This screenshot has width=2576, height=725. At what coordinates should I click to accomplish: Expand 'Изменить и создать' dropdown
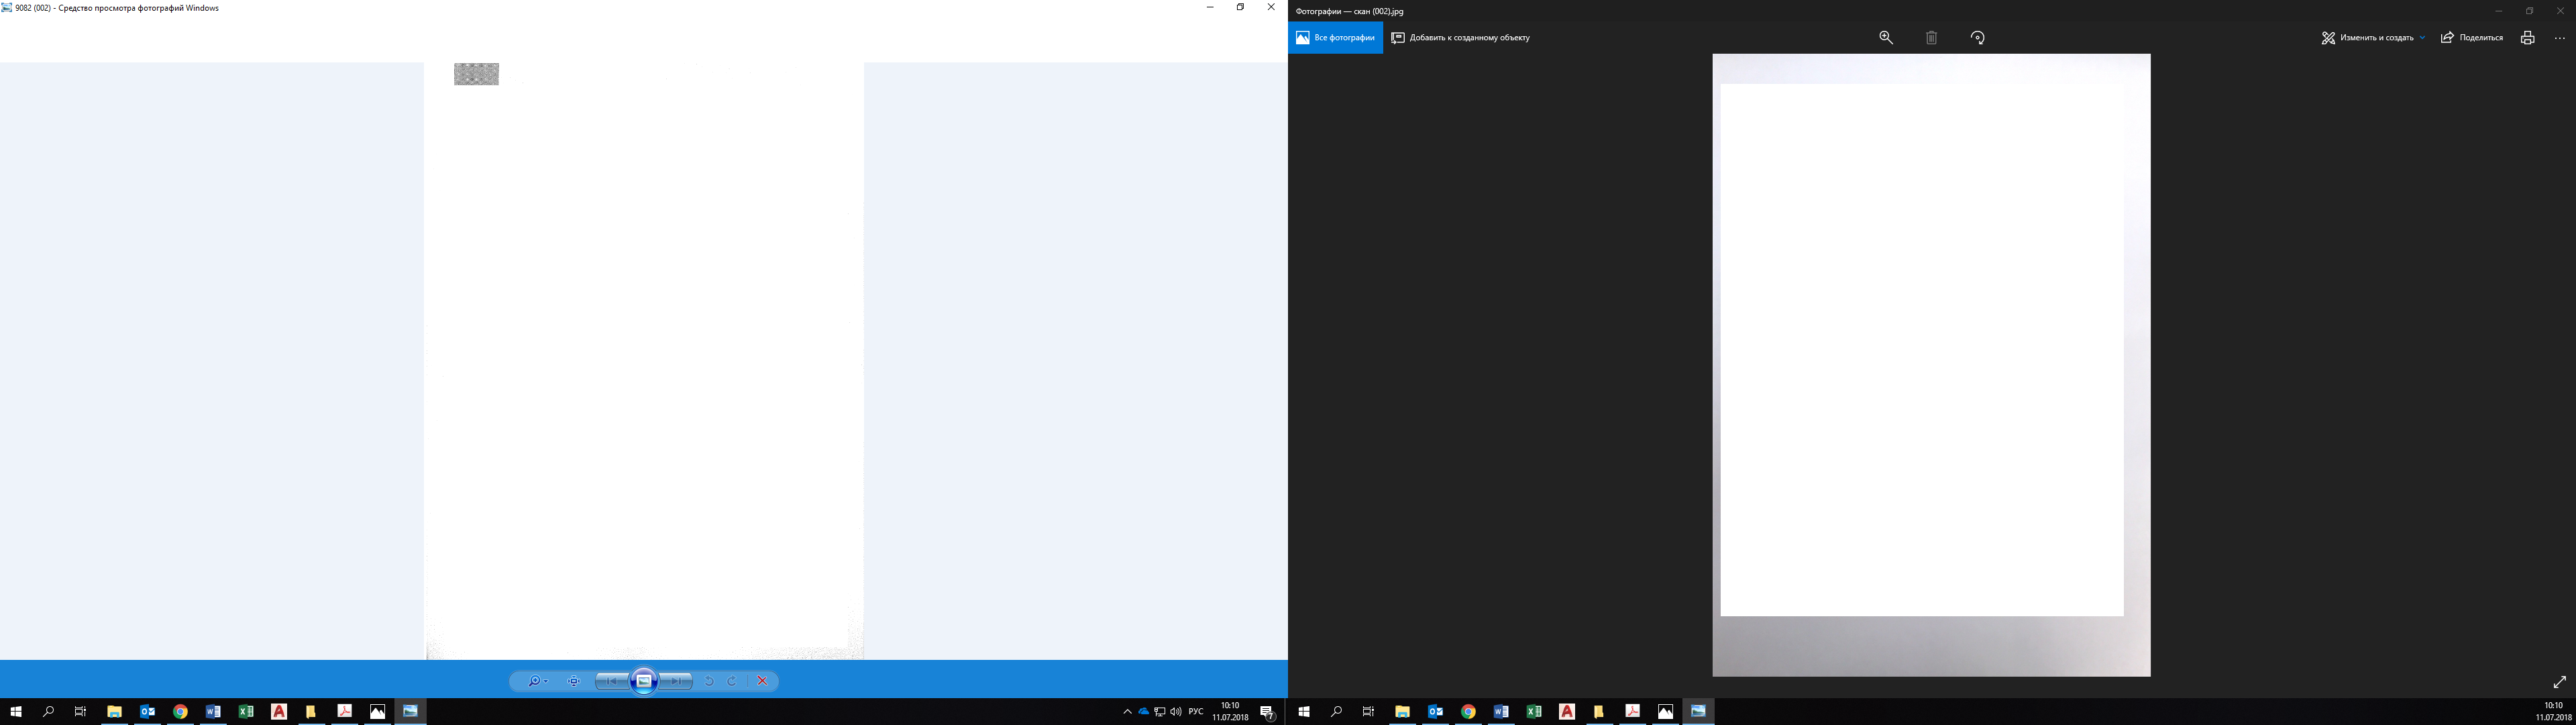pos(2374,38)
